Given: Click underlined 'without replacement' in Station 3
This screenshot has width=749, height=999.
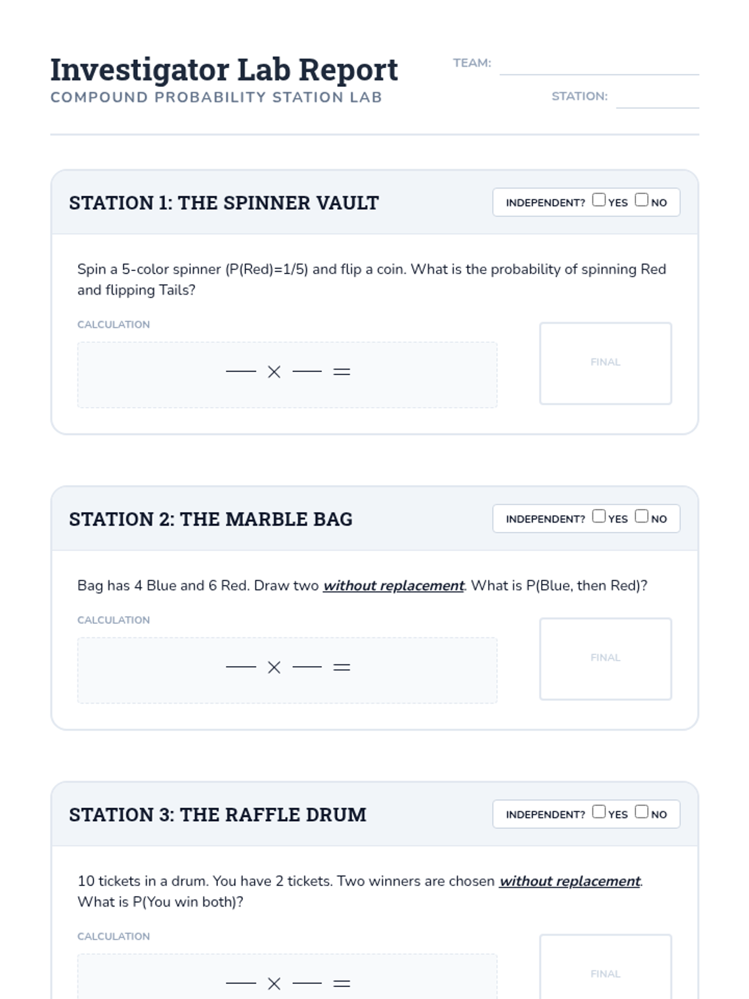Looking at the screenshot, I should [570, 881].
